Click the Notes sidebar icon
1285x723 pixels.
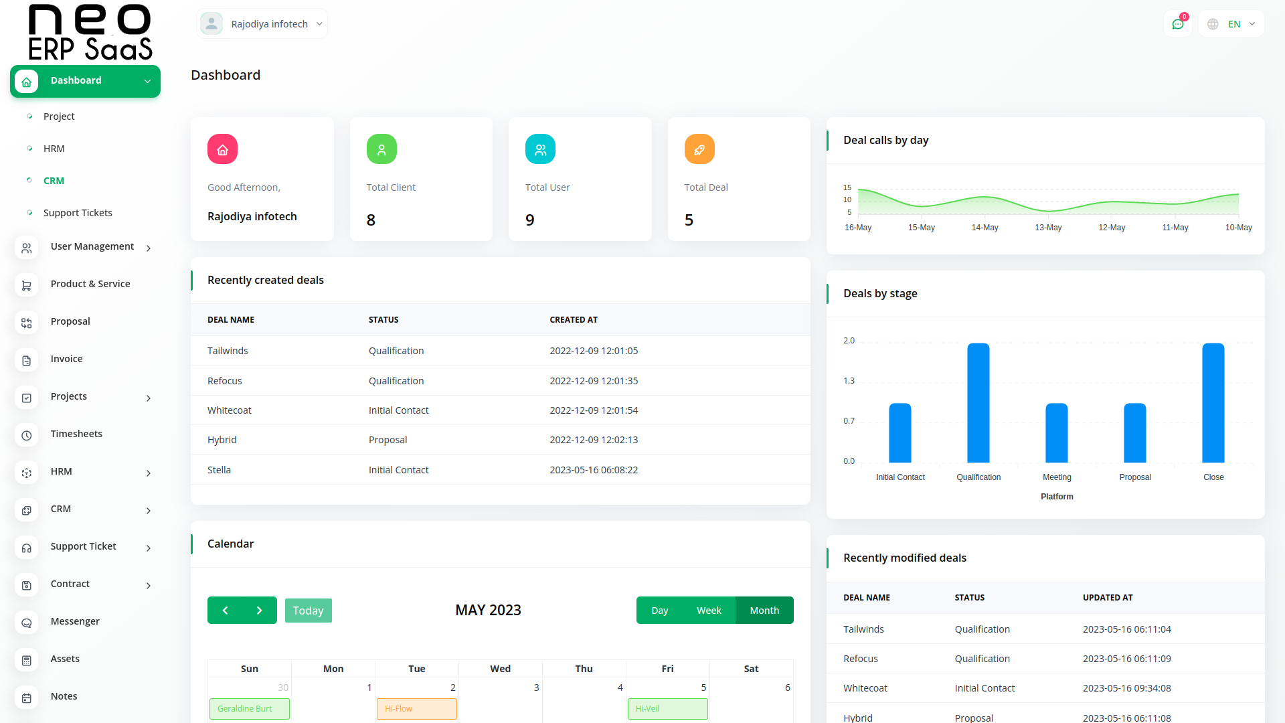[x=26, y=698]
